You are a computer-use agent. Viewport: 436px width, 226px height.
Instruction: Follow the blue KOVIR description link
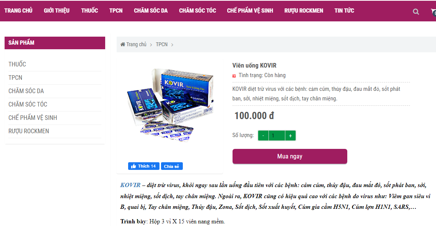[130, 185]
